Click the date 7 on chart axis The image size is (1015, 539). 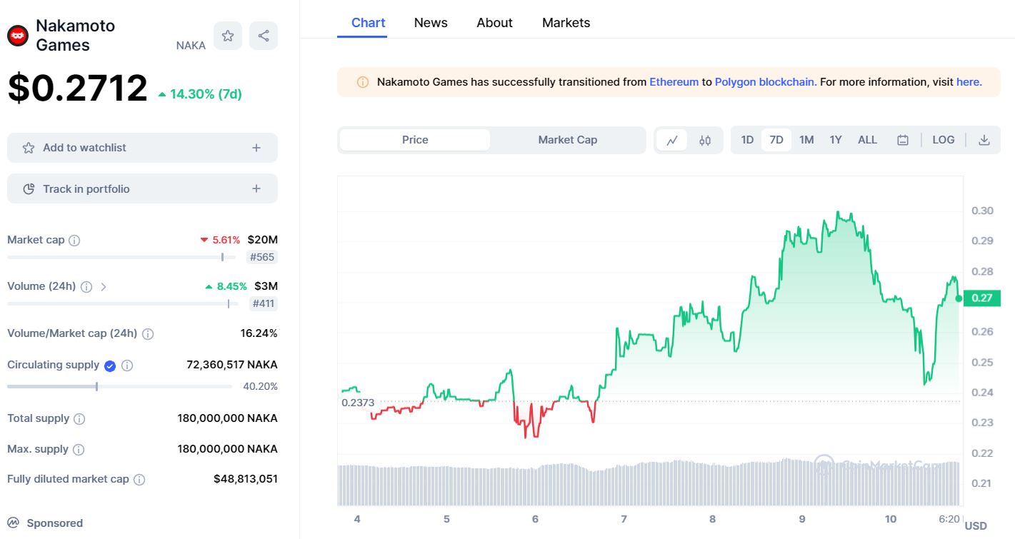point(624,519)
